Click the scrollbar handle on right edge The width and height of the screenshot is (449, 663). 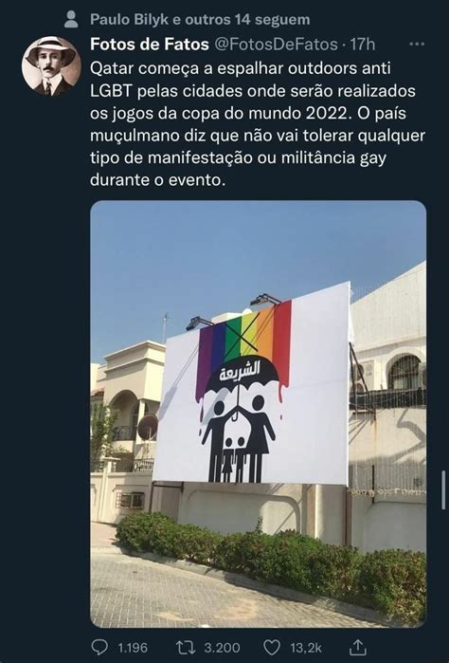[443, 489]
